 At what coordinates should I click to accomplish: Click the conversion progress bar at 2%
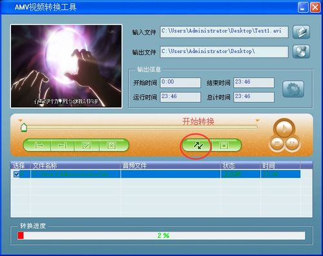pos(161,235)
